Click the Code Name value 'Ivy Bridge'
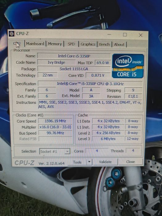Viewport: 162px width, 216px height. point(56,62)
